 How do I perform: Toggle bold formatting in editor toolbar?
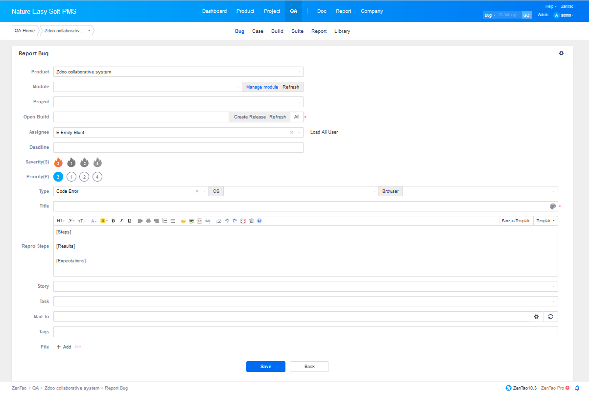pyautogui.click(x=113, y=221)
